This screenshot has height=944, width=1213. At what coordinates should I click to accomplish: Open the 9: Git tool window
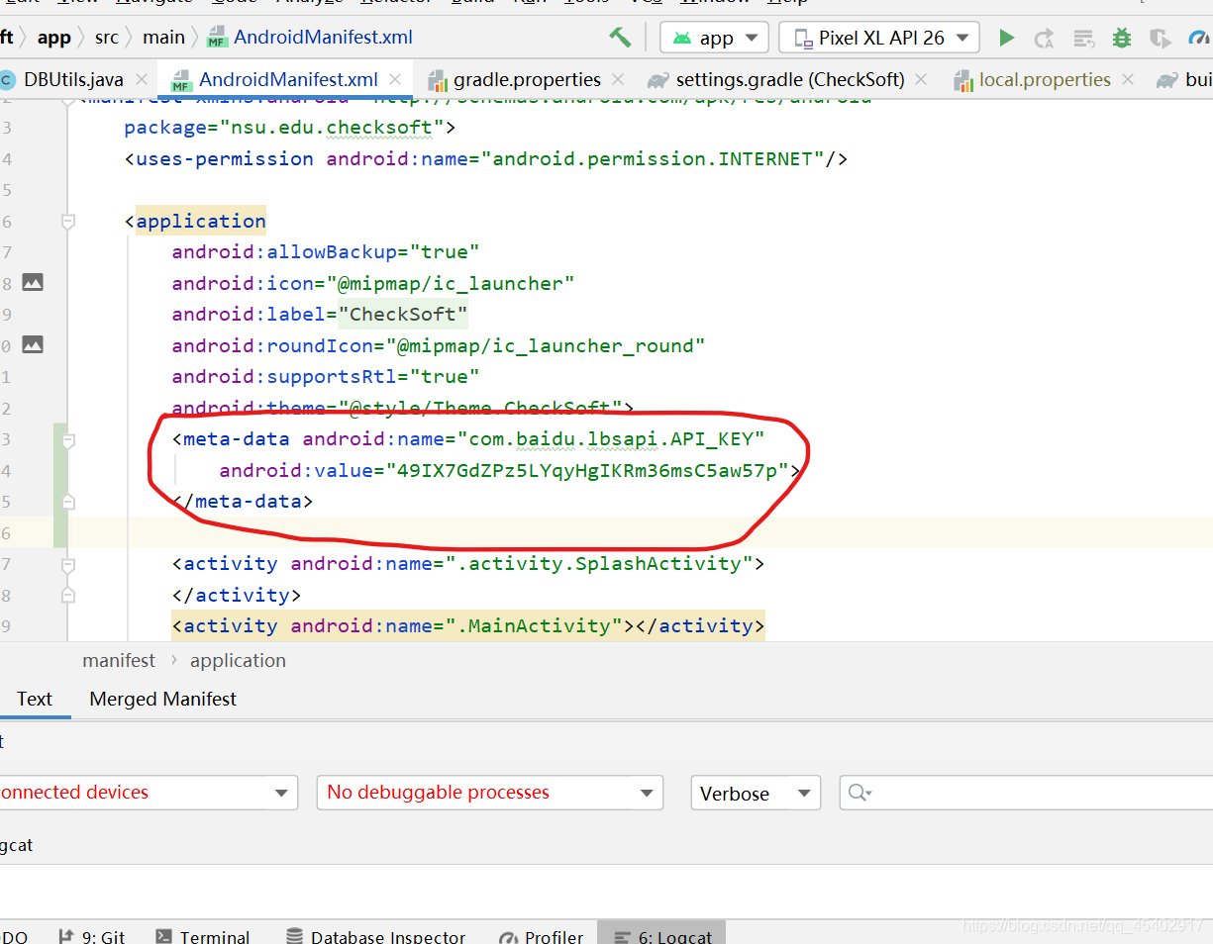[92, 936]
